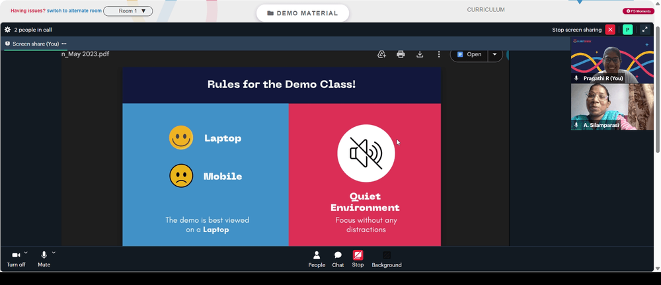Select Pragathi R (You) video tile

point(612,60)
